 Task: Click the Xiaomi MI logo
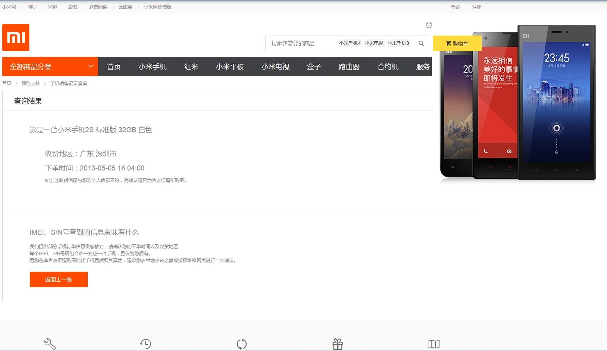[x=16, y=37]
